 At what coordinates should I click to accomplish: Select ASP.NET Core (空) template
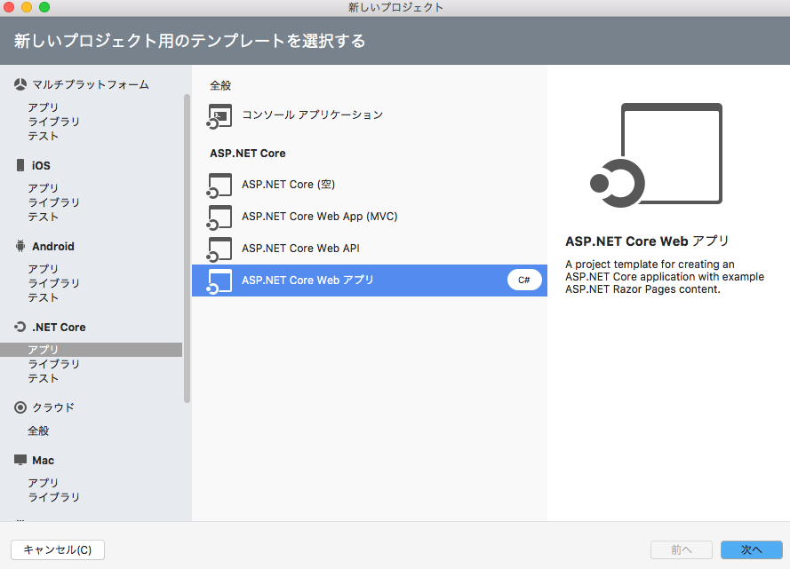click(x=370, y=185)
